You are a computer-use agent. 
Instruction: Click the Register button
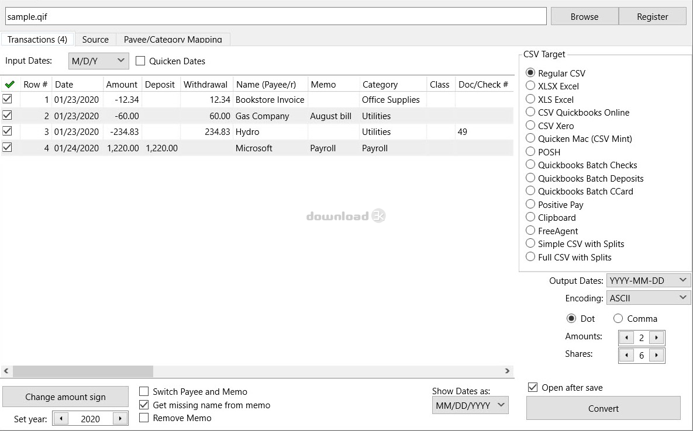[x=652, y=16]
